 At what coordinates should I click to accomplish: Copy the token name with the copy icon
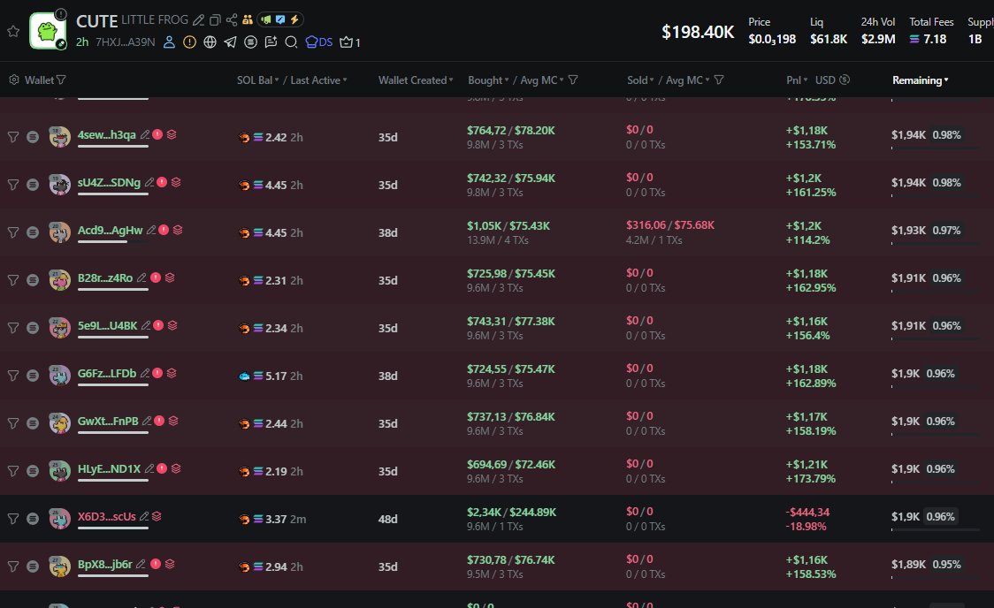[x=215, y=20]
